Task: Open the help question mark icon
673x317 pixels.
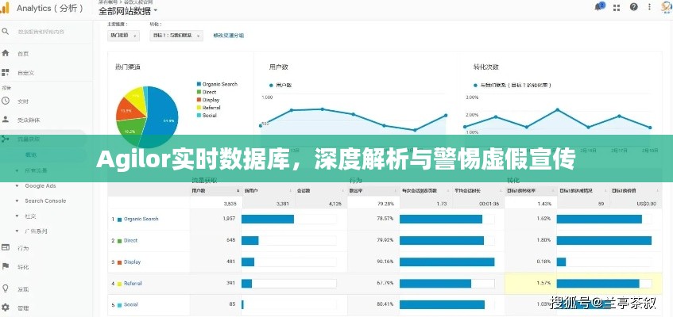Action: [633, 7]
